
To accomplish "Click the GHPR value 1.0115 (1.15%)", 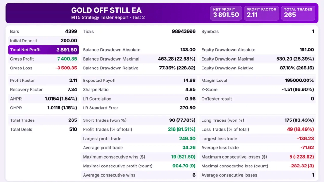I will coord(62,108).
